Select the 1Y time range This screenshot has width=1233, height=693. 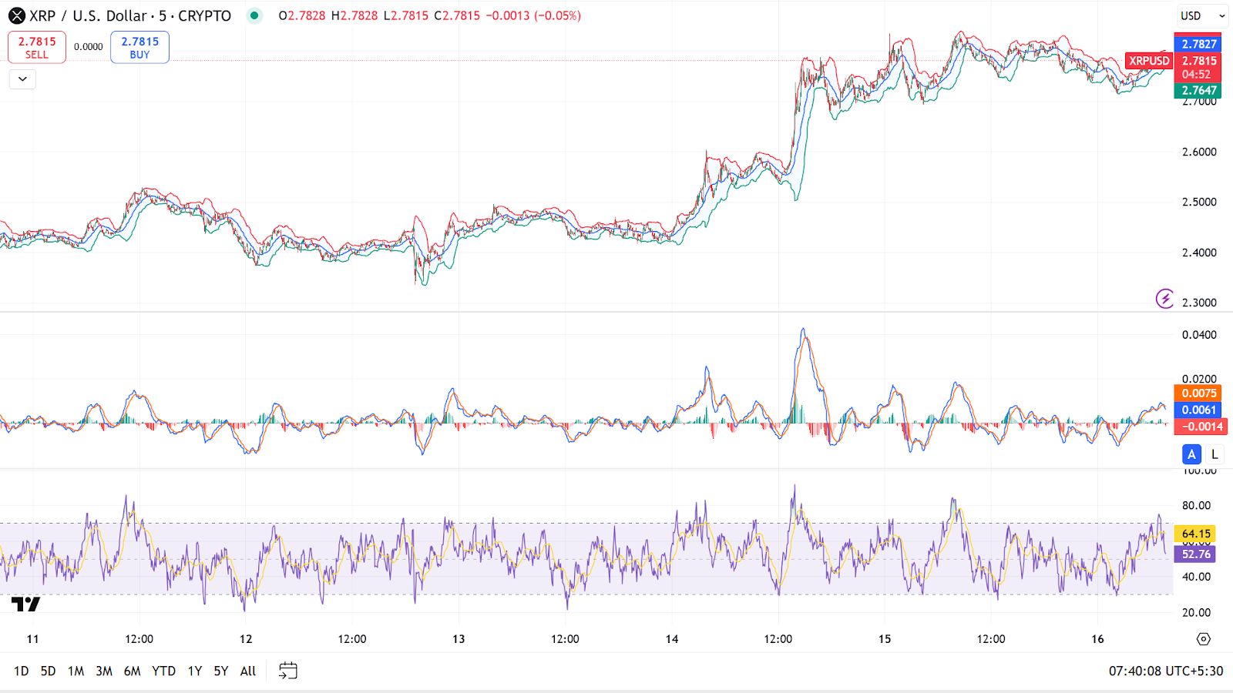(x=195, y=671)
